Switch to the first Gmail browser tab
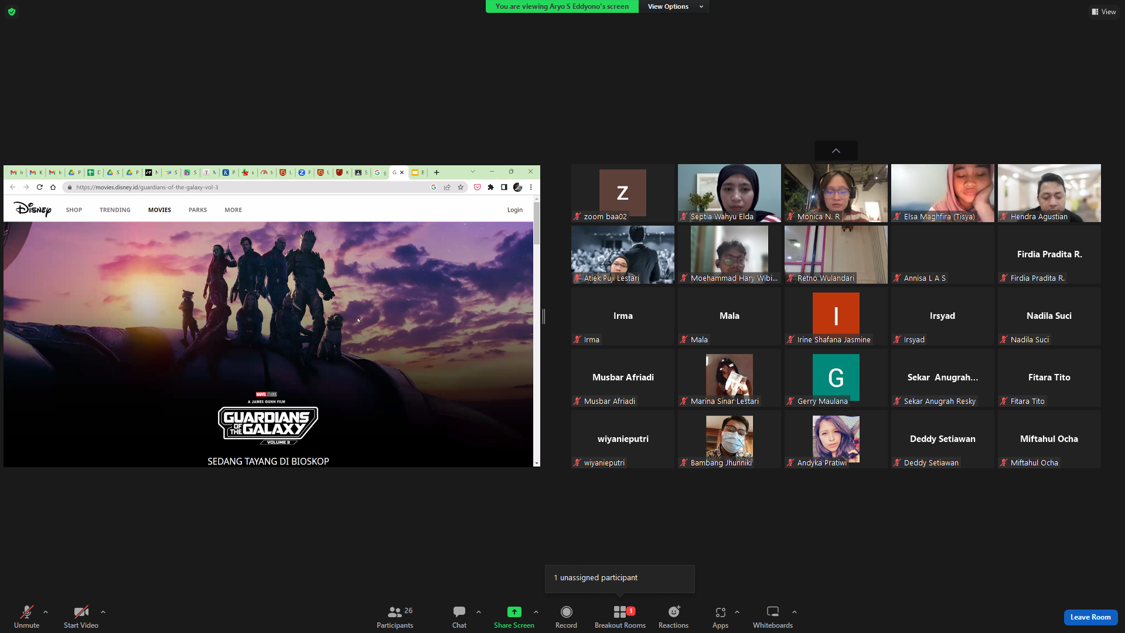 pos(17,172)
